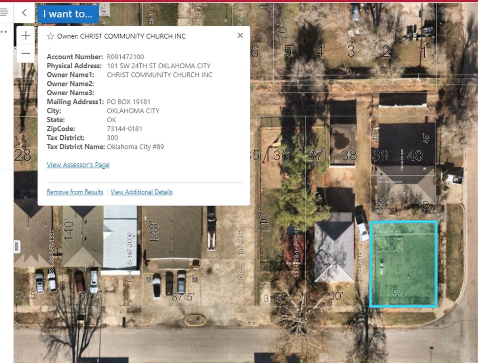Screen dimensions: 478x363
Task: Click the account number R091472100
Action: tap(125, 57)
